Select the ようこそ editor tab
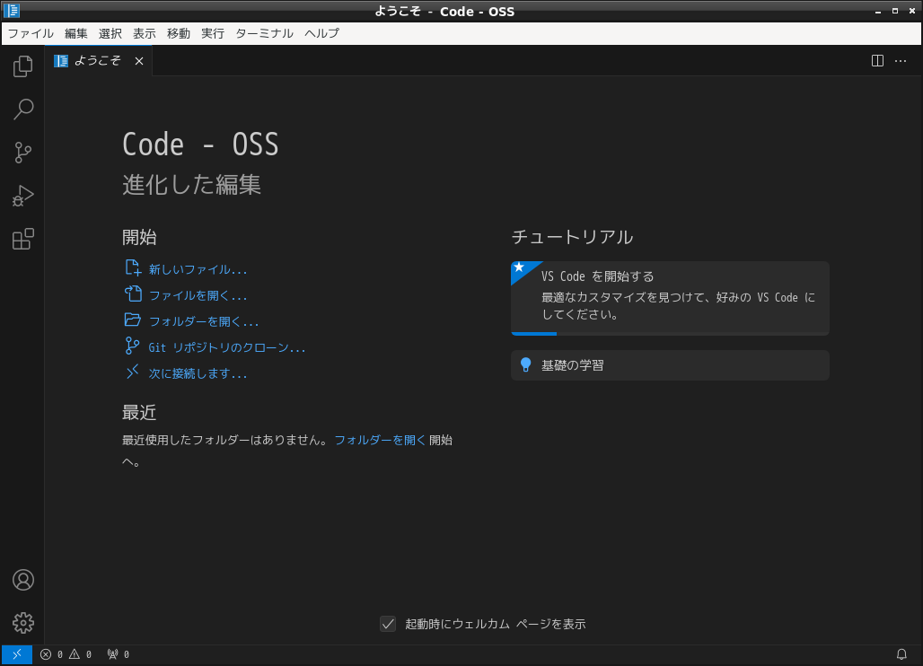The image size is (923, 666). [98, 61]
